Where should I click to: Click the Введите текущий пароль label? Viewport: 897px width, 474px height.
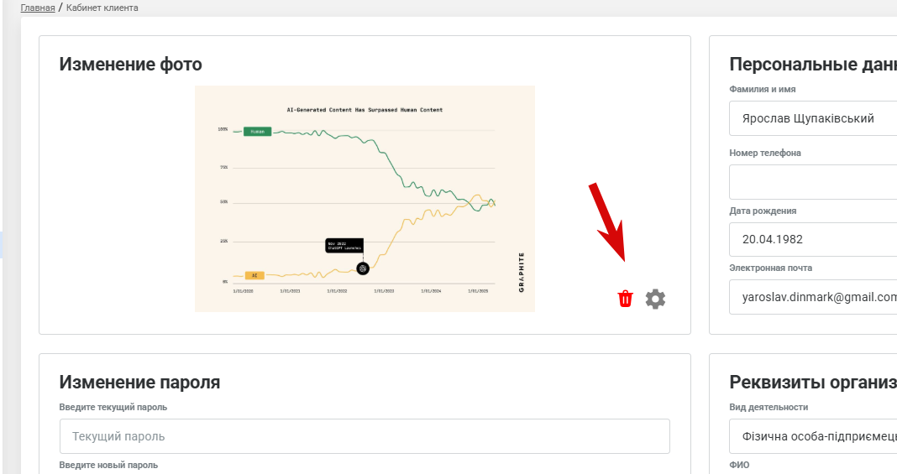click(113, 408)
